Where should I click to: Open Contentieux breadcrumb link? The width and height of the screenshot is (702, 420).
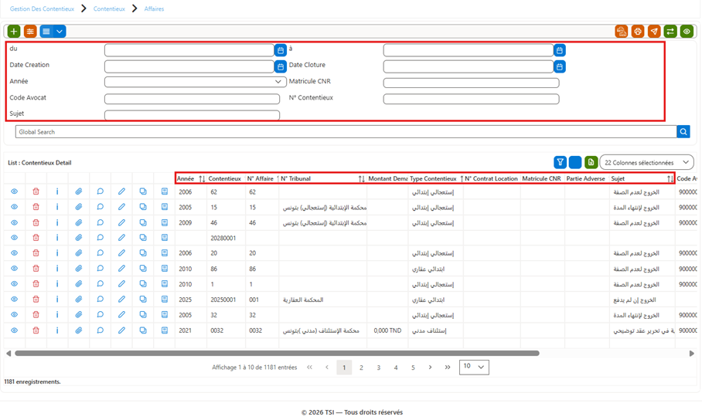(x=109, y=8)
